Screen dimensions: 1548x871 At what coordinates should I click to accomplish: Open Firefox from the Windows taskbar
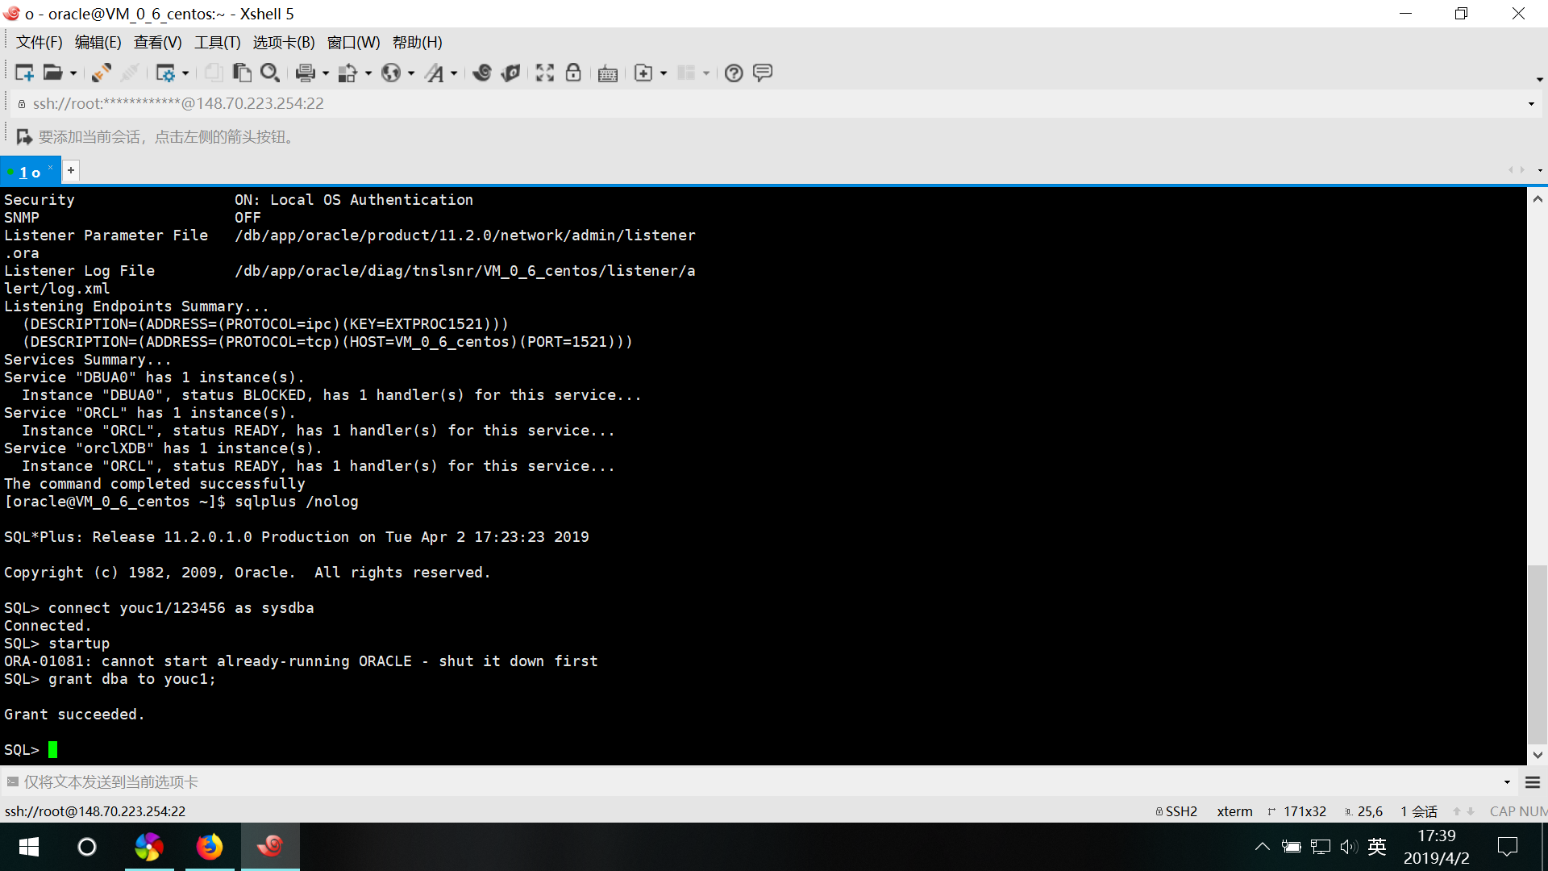pyautogui.click(x=210, y=847)
